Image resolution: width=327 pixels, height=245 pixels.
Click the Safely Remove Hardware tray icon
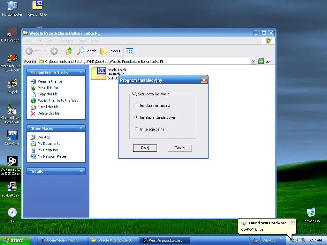point(303,240)
